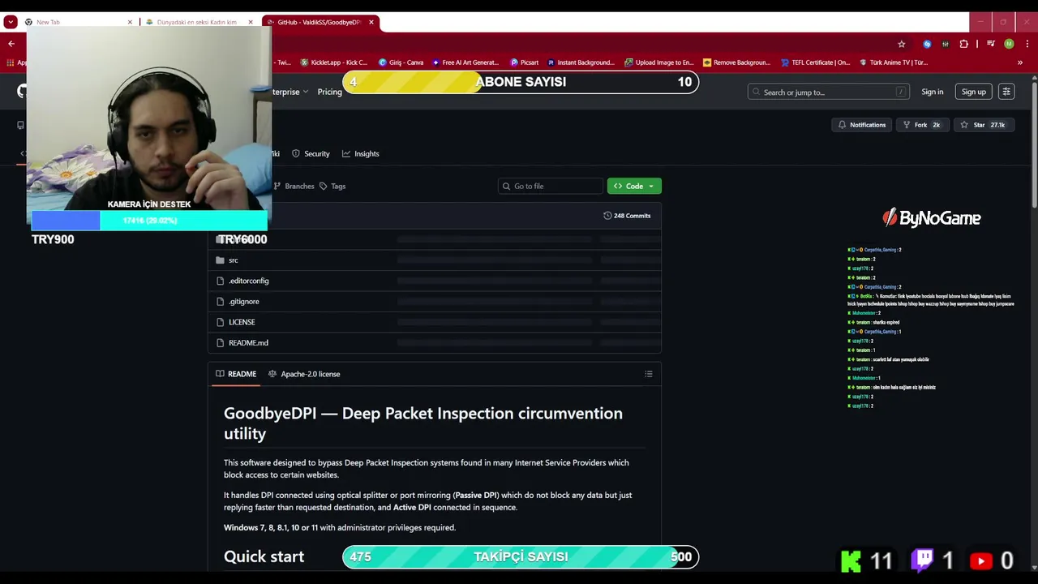Close the GitHub GoodbyeDPI tab
The width and height of the screenshot is (1038, 584).
[371, 22]
